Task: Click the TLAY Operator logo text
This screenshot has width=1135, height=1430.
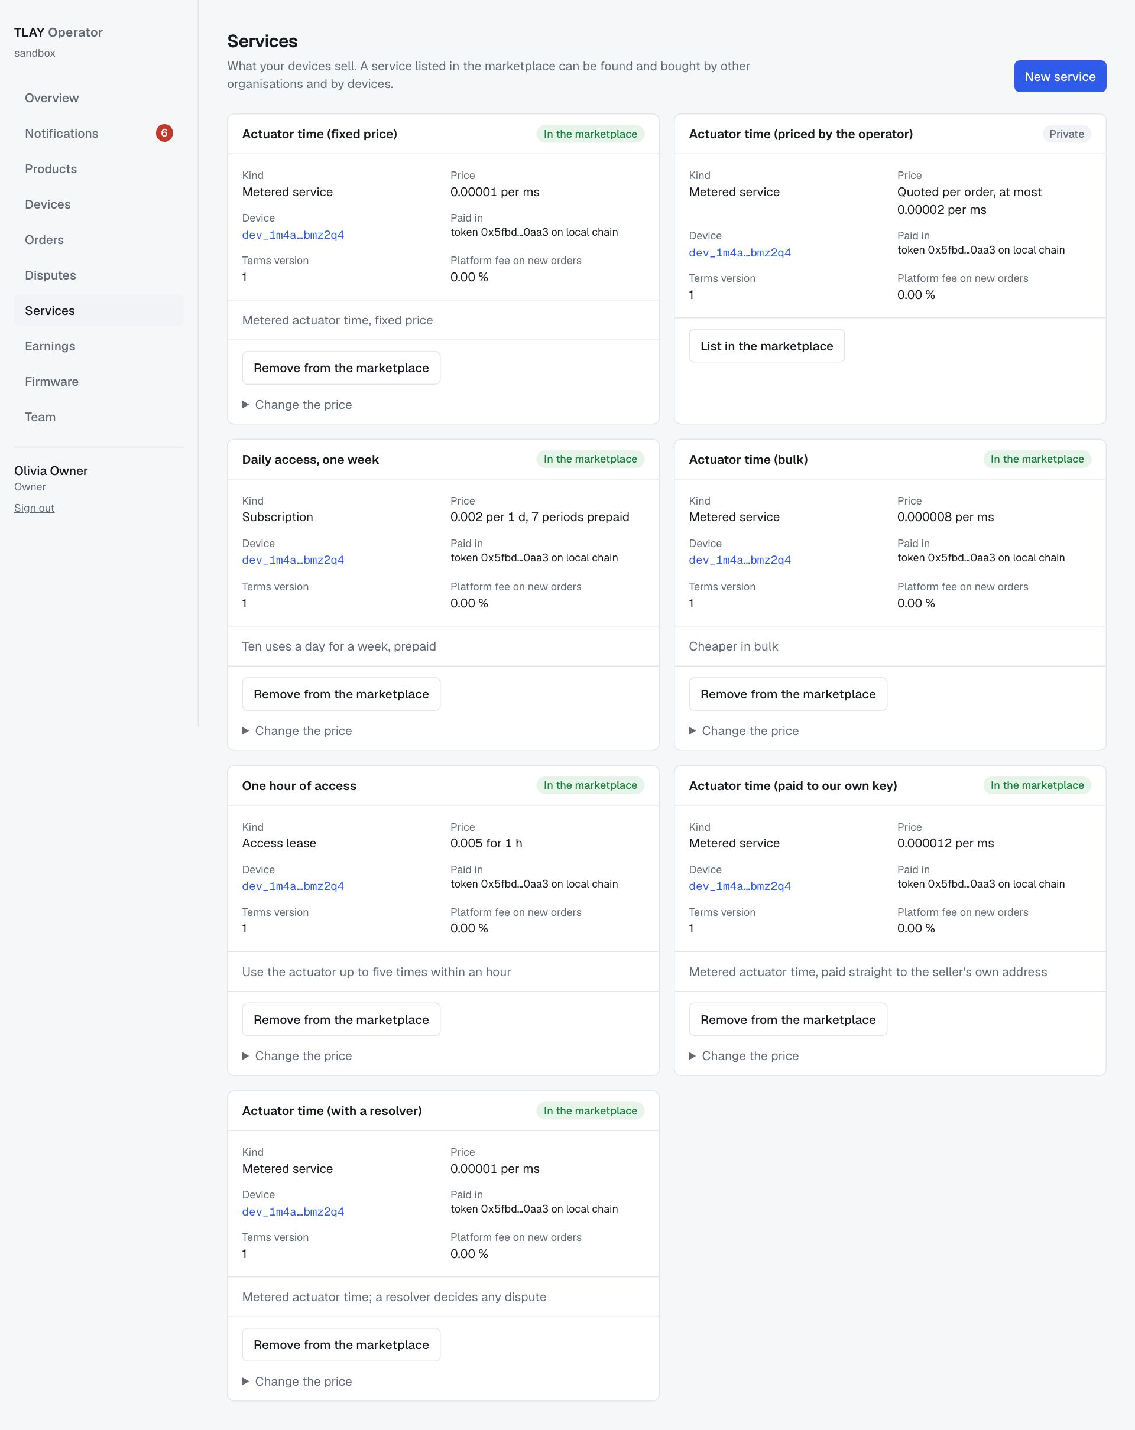Action: coord(59,32)
